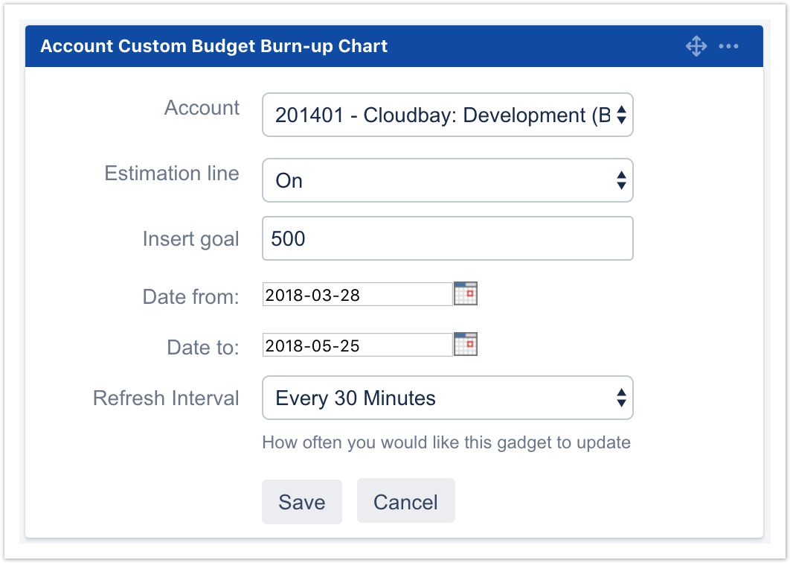Viewport: 790px width, 563px height.
Task: Cancel the gadget configuration changes
Action: pyautogui.click(x=405, y=503)
